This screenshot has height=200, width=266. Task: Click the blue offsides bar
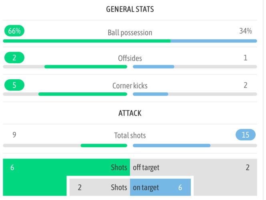[153, 67]
